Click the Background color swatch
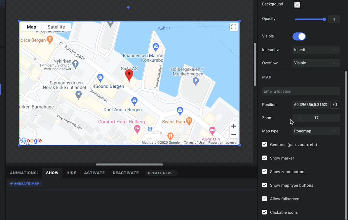The width and height of the screenshot is (348, 220). (x=297, y=4)
